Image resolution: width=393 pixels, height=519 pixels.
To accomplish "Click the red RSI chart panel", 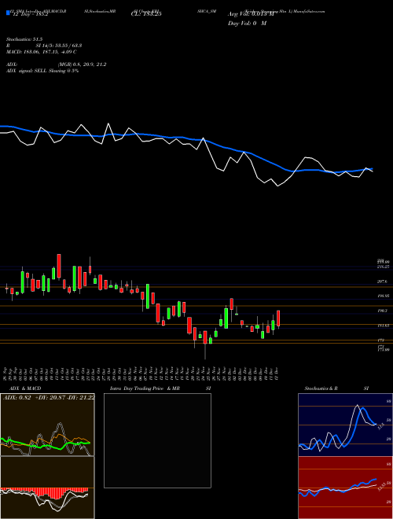I will (345, 488).
